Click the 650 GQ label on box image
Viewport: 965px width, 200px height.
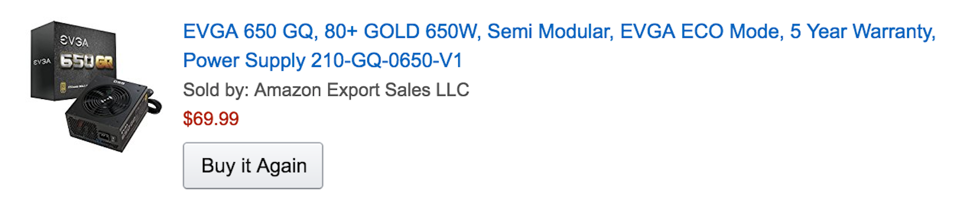pos(87,62)
